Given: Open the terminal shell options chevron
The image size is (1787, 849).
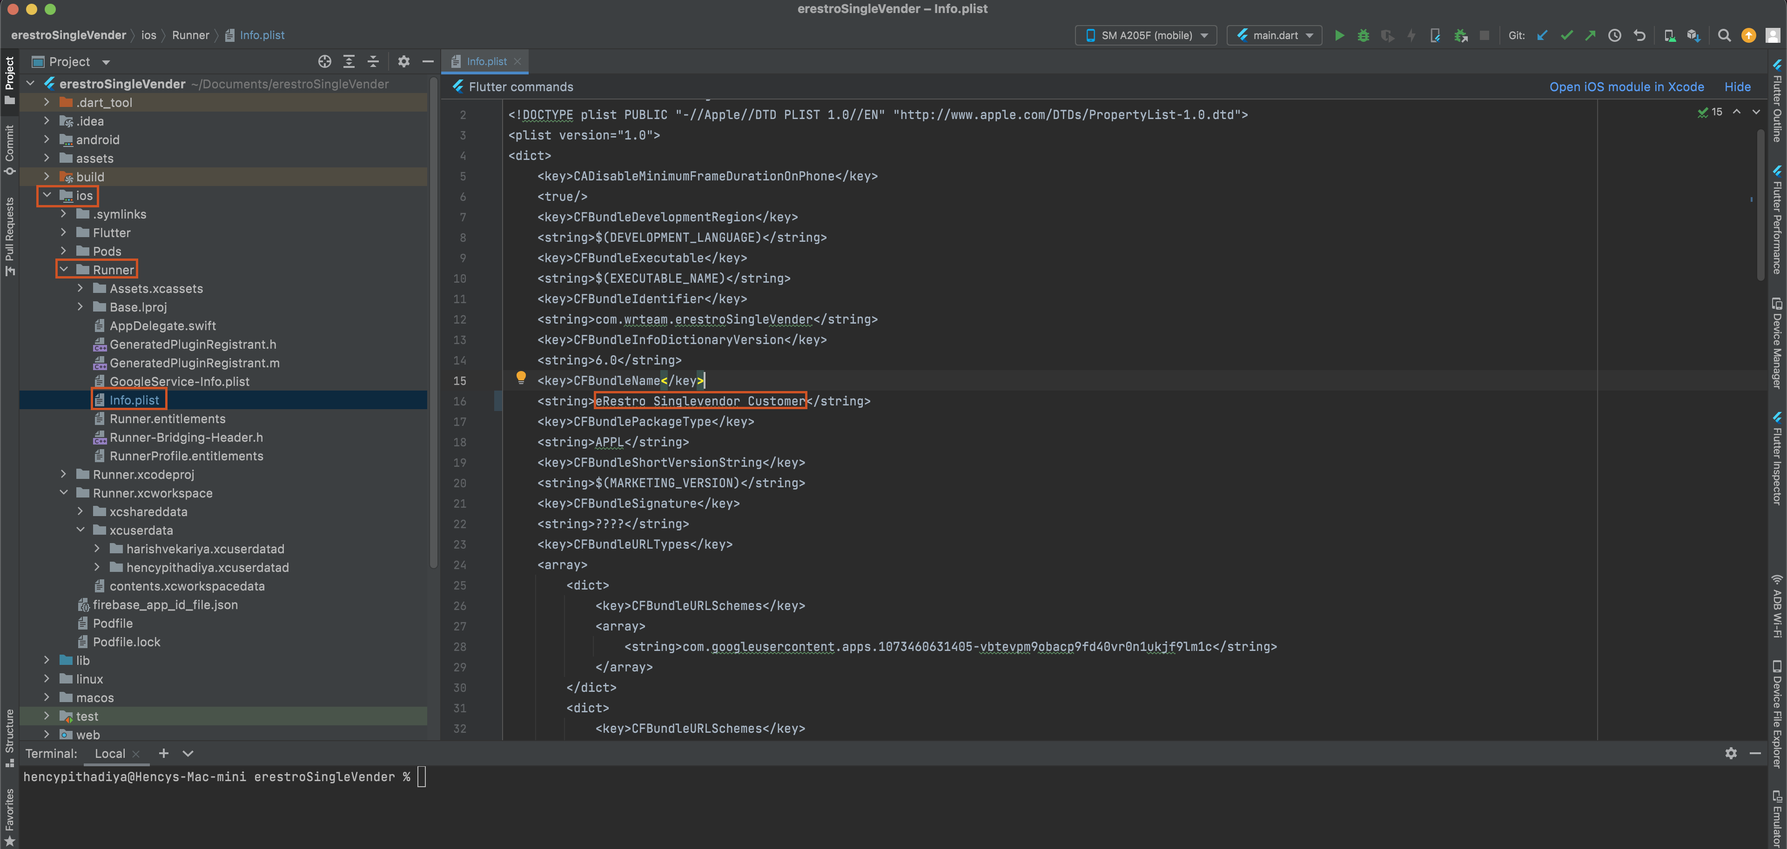Looking at the screenshot, I should click(x=187, y=753).
